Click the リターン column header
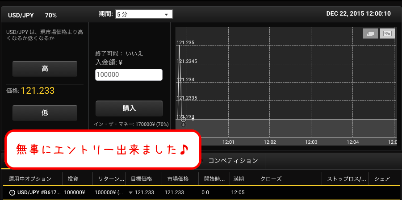402x200 pixels. click(111, 179)
